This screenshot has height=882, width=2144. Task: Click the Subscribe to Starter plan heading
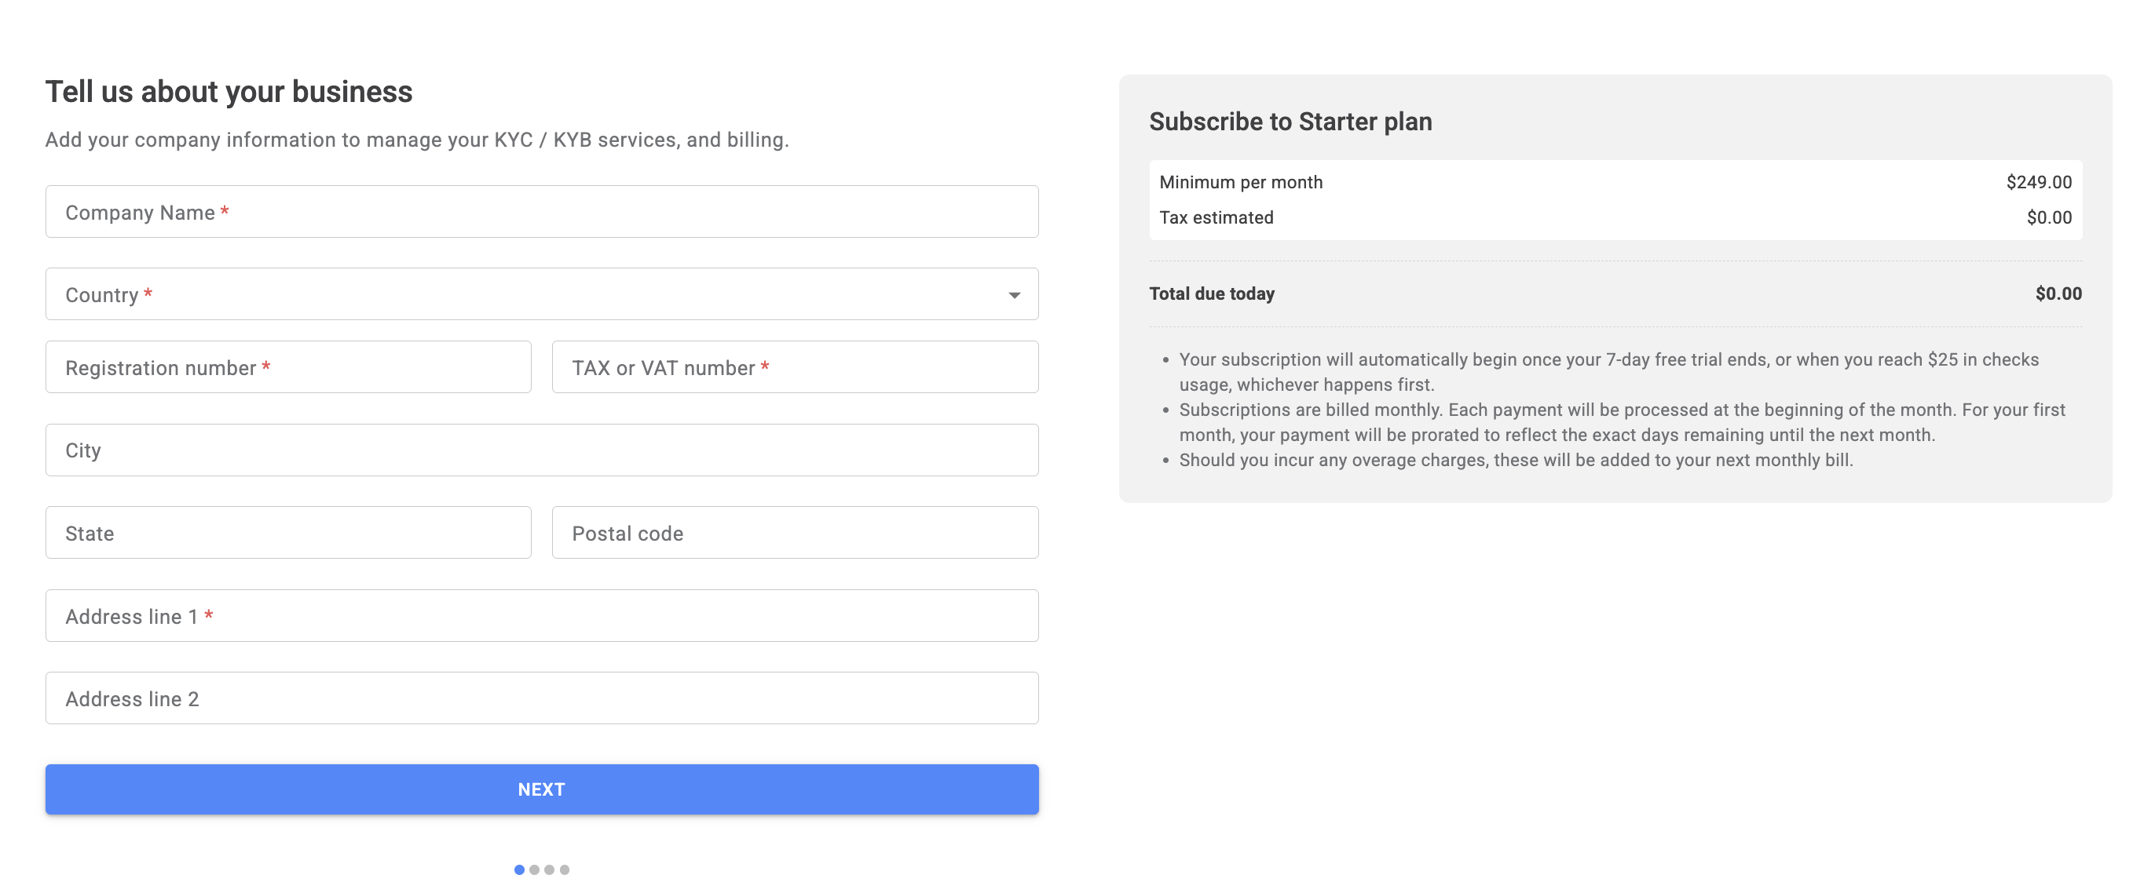click(1290, 122)
